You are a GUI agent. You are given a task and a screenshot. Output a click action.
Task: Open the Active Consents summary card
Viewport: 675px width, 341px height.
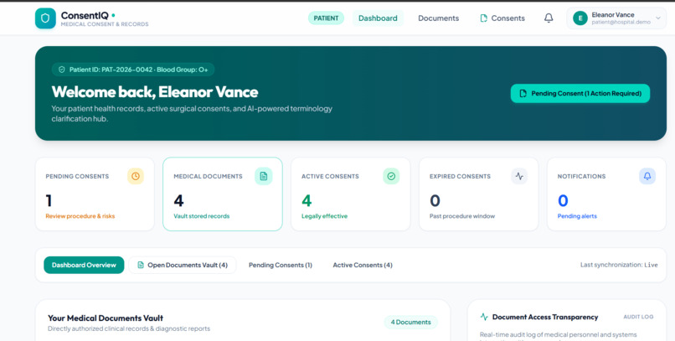pos(350,194)
